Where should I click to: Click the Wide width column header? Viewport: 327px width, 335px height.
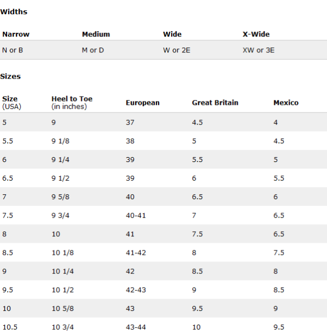point(172,34)
